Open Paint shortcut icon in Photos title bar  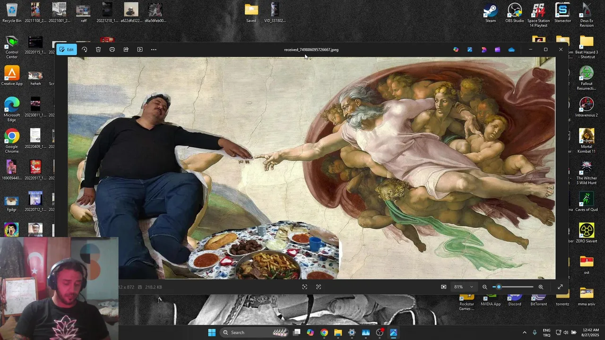coord(469,50)
